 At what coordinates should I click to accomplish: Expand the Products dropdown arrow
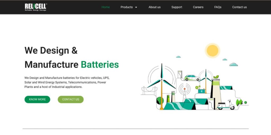click(136, 7)
